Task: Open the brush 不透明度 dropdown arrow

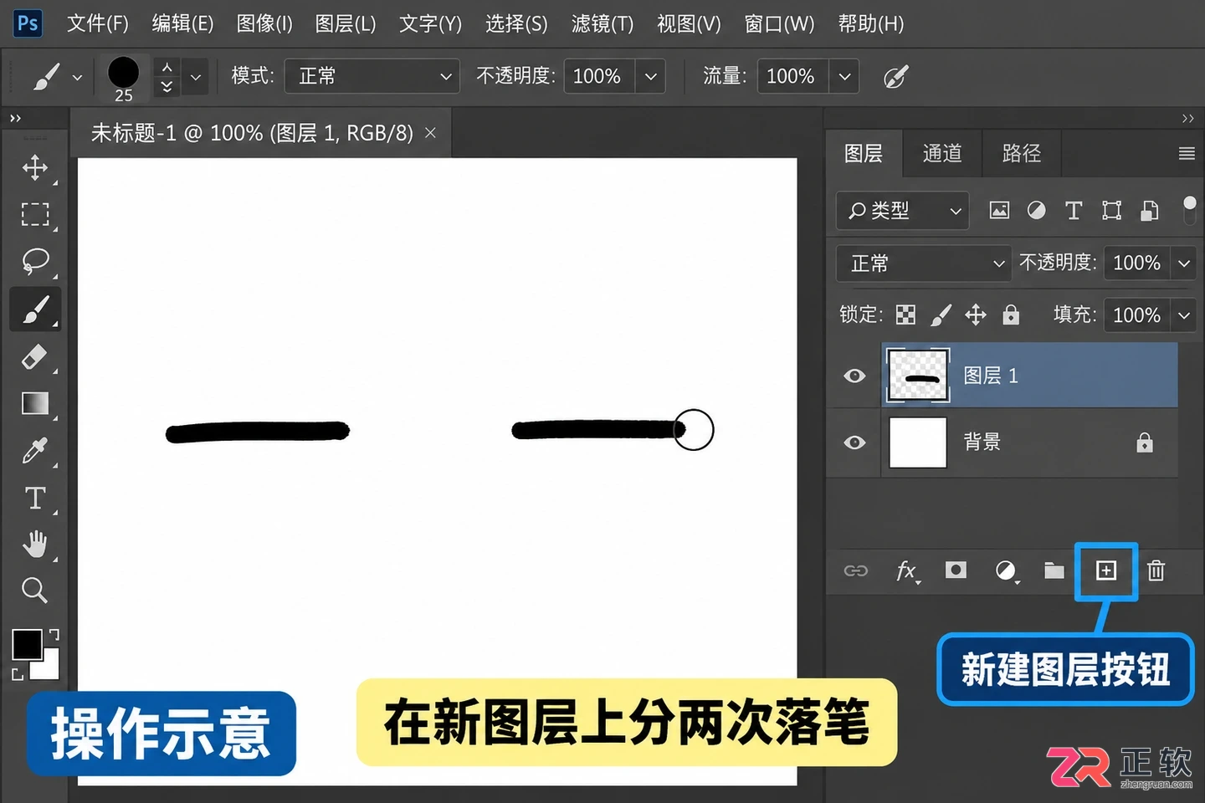Action: [650, 76]
